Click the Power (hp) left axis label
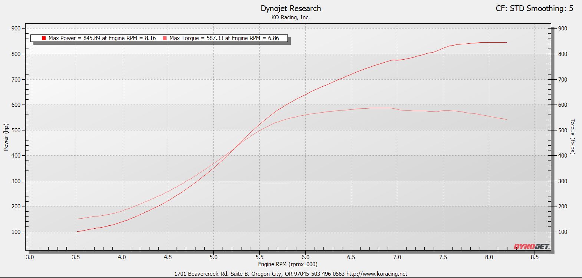Image resolution: width=582 pixels, height=278 pixels. pos(6,137)
